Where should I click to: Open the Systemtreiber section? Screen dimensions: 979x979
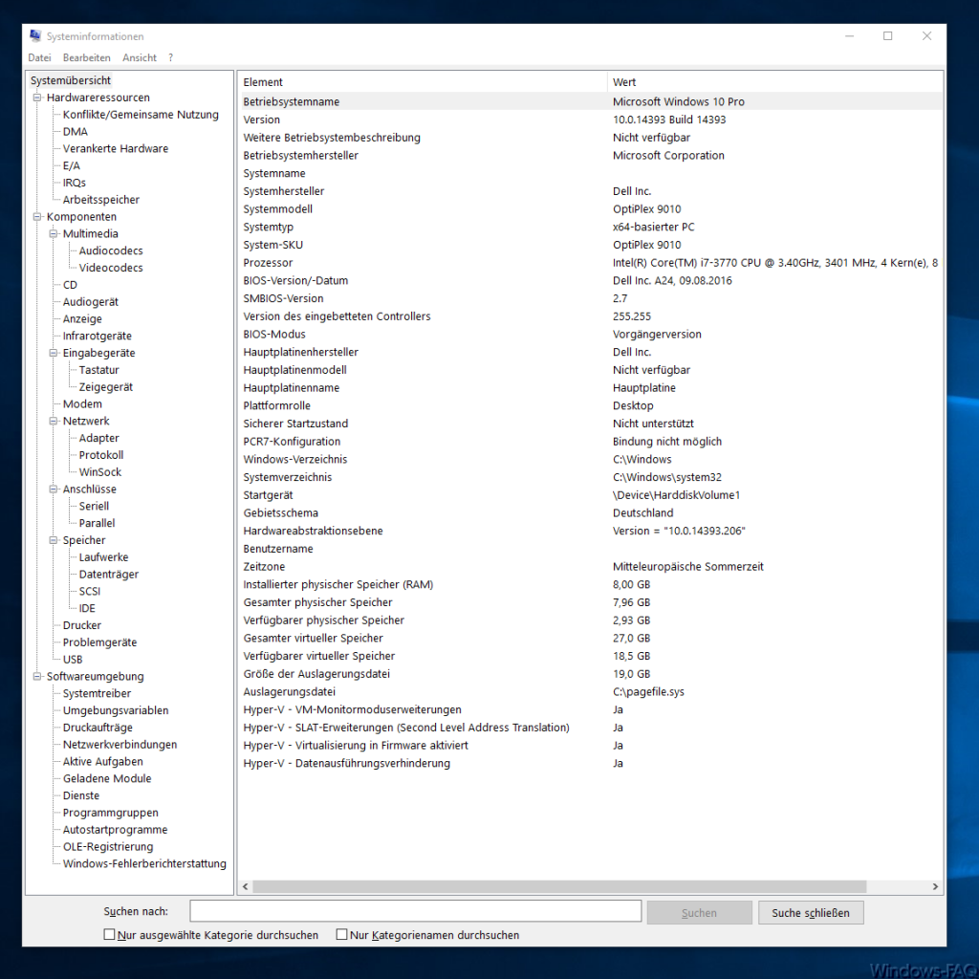click(x=98, y=693)
